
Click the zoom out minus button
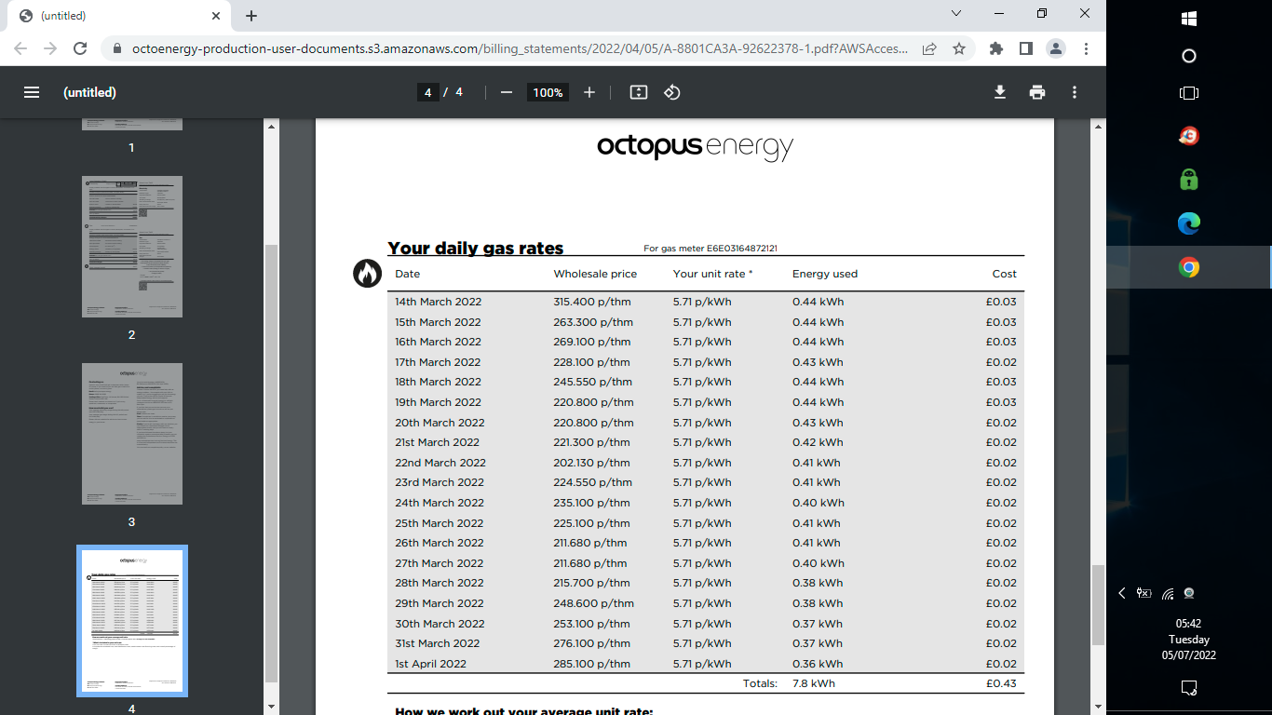click(x=507, y=92)
